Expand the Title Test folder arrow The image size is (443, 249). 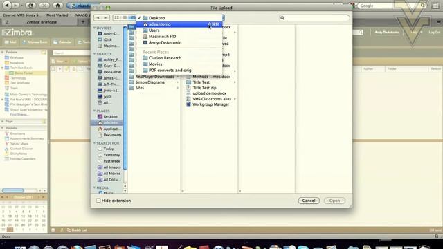click(235, 82)
